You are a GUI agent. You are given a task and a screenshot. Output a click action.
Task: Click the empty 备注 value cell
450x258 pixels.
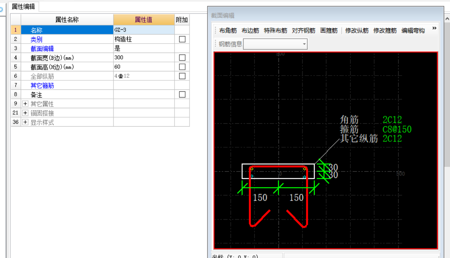(144, 95)
